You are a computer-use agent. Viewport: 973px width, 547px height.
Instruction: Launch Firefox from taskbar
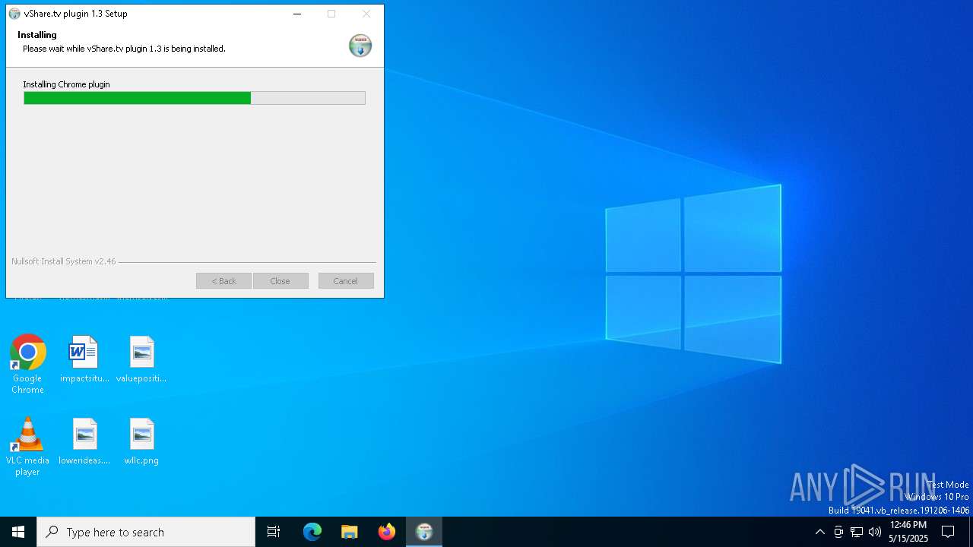coord(387,532)
